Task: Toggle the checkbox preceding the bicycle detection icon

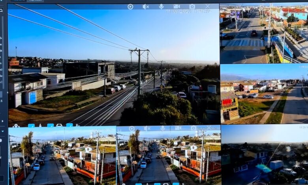Action: pos(69,125)
